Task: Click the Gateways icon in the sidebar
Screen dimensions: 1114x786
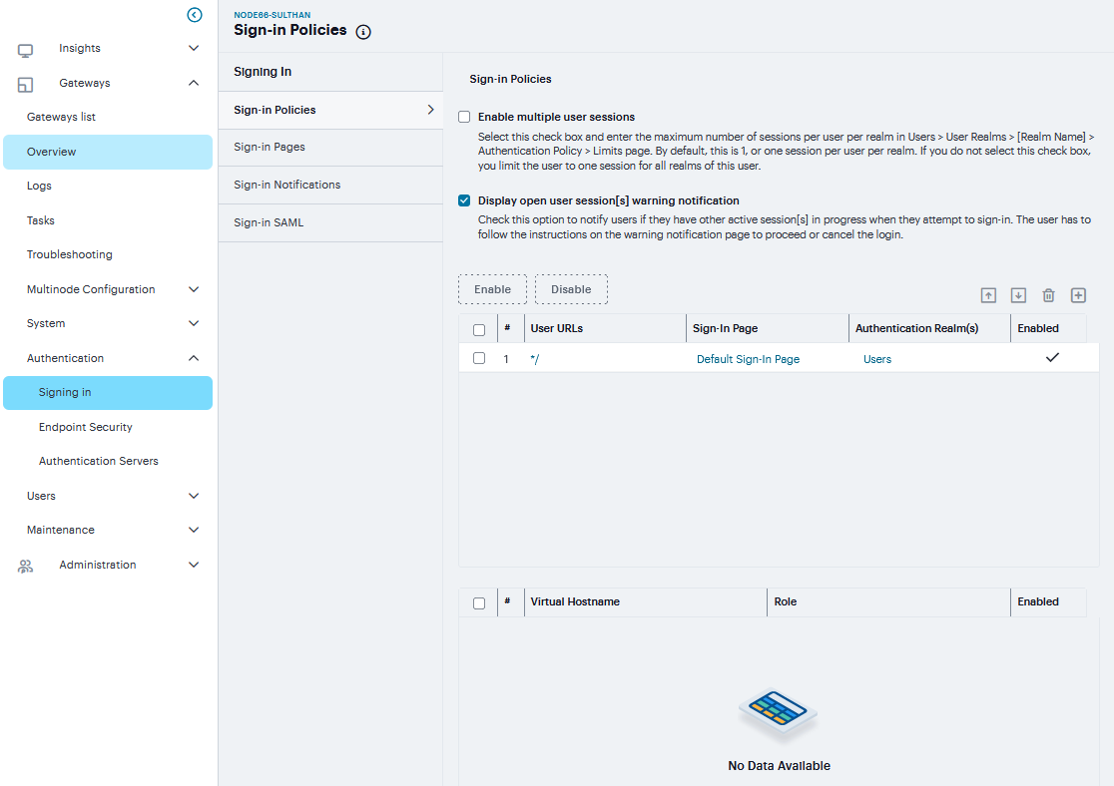Action: coord(24,83)
